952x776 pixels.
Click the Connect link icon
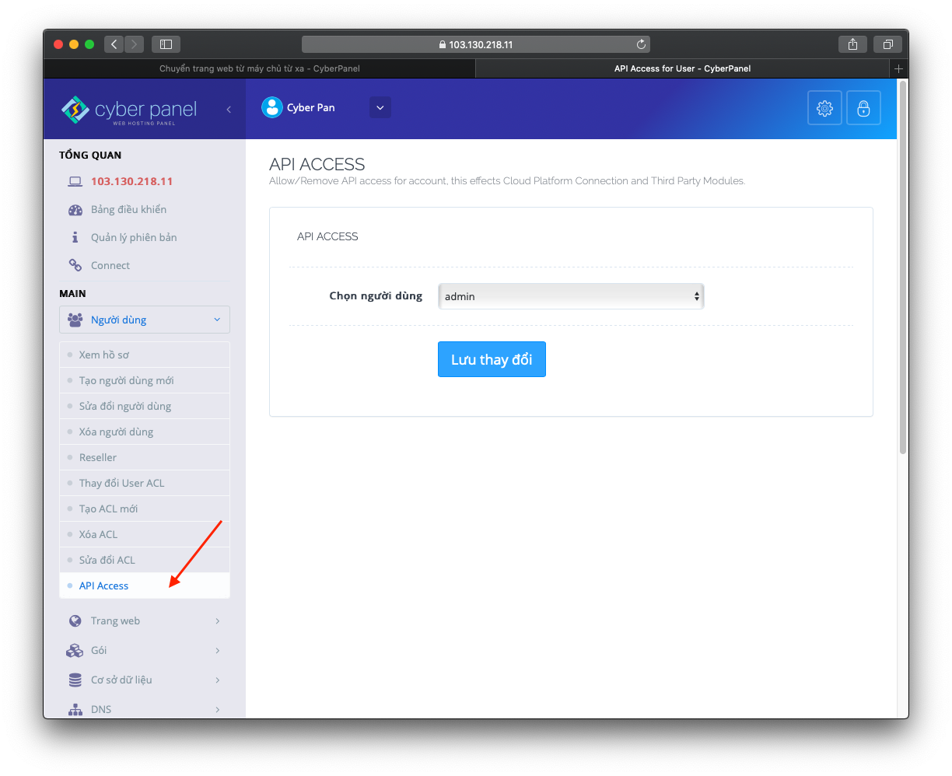click(x=75, y=265)
